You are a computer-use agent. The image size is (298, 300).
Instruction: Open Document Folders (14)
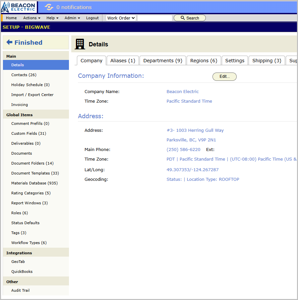tap(36, 163)
